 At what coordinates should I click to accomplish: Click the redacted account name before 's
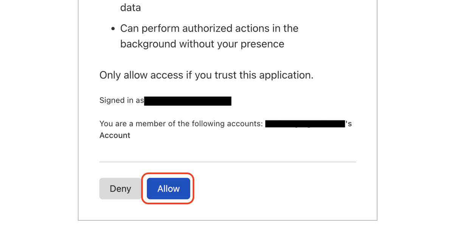coord(305,124)
